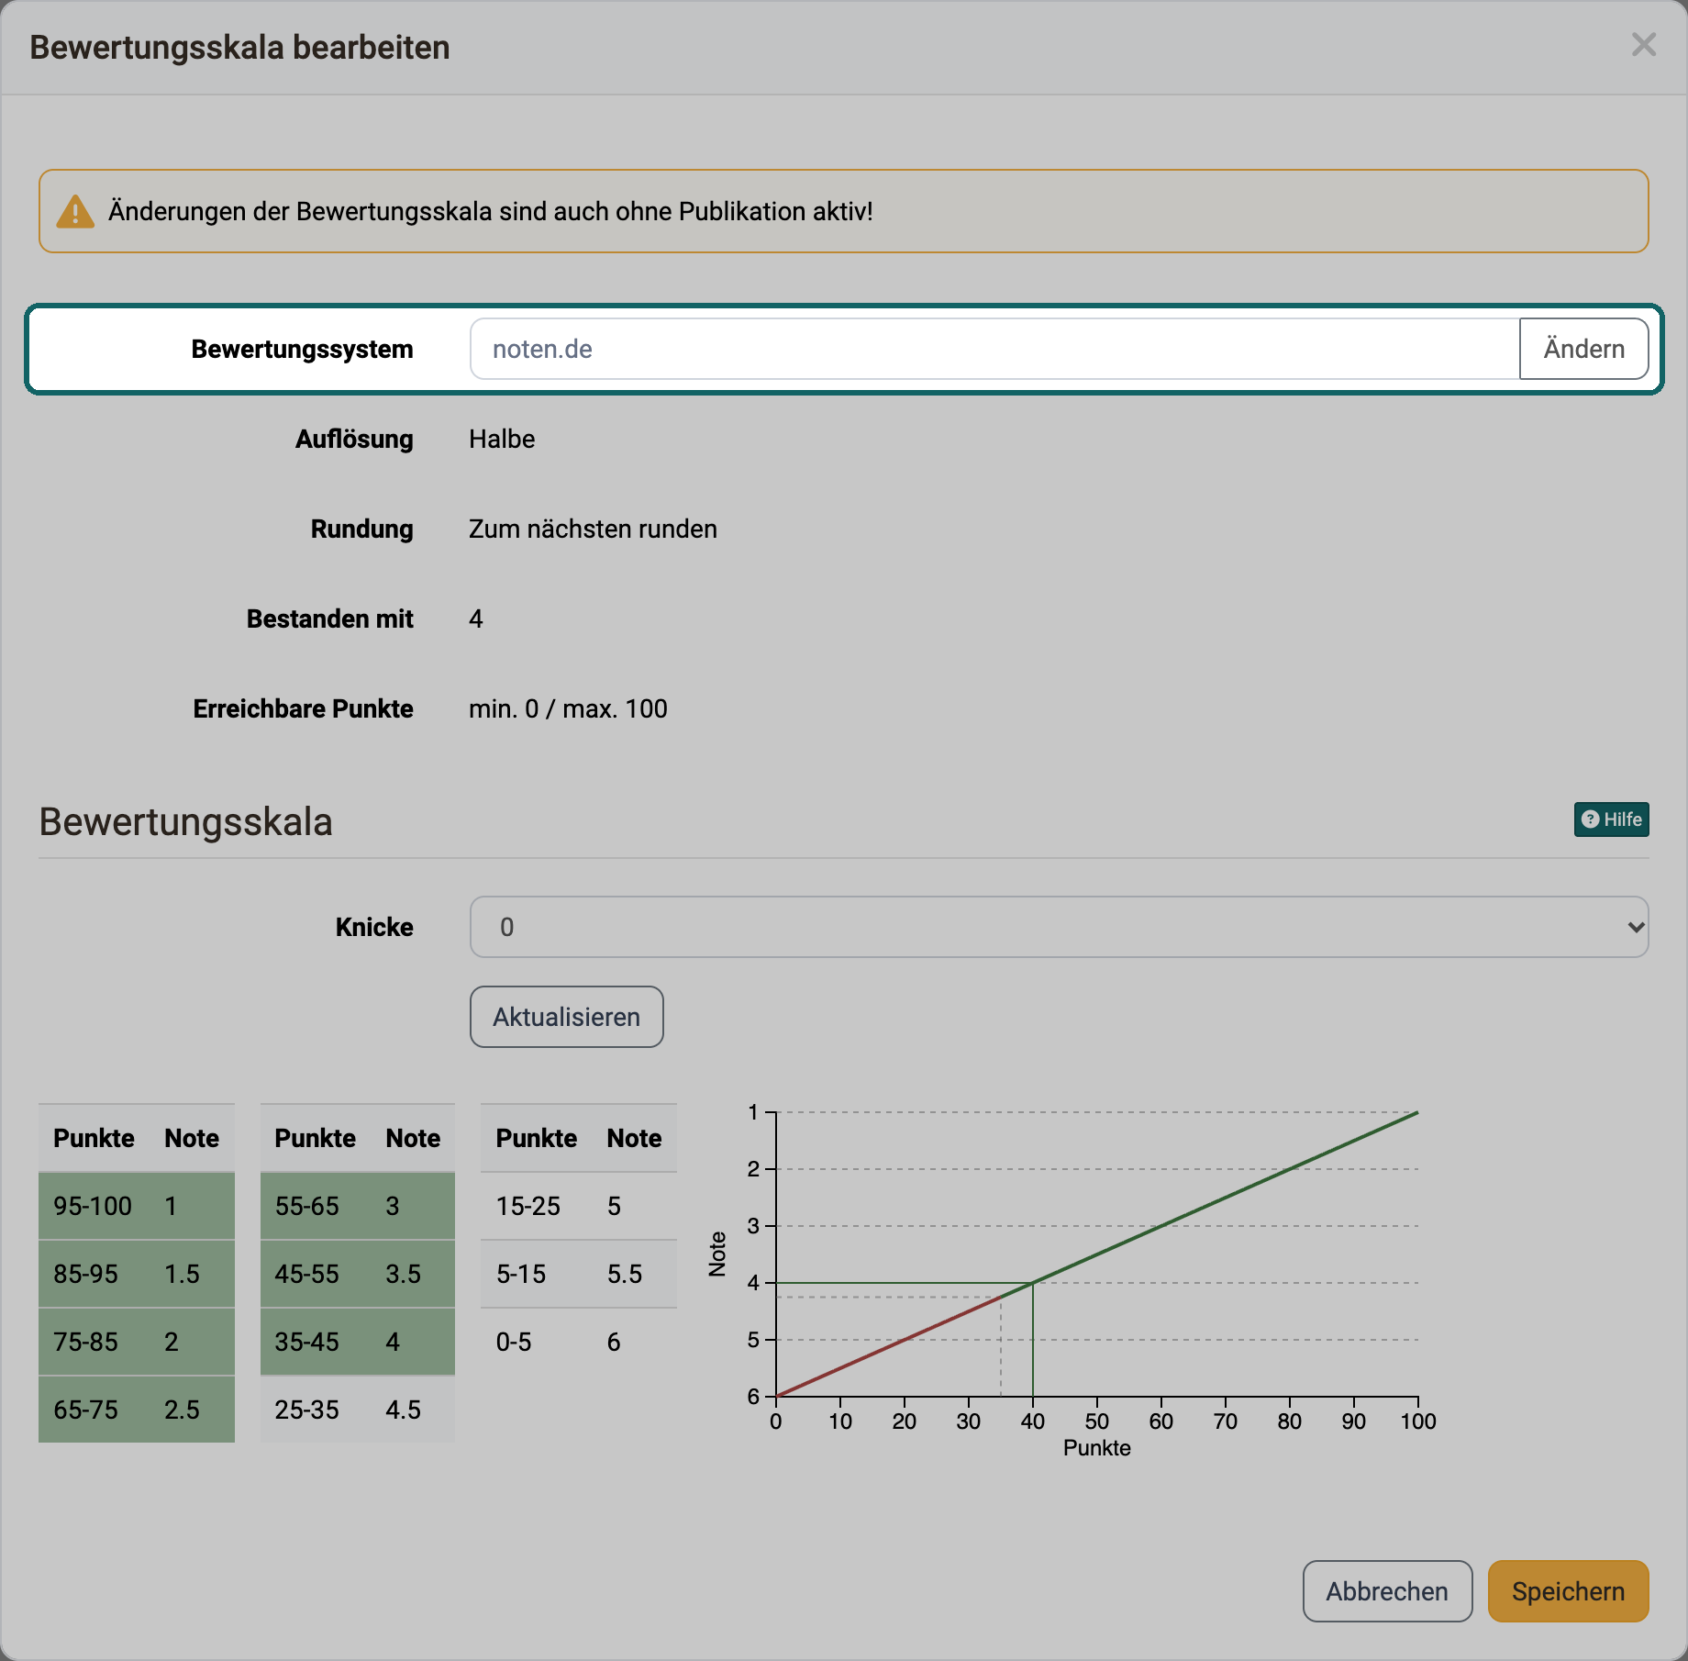Select the 5-15 points row
This screenshot has height=1661, width=1688.
[x=579, y=1274]
